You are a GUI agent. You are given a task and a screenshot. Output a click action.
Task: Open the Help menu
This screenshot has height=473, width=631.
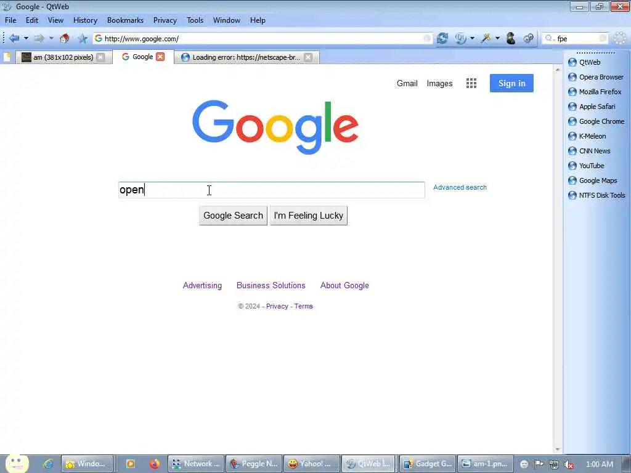tap(258, 20)
